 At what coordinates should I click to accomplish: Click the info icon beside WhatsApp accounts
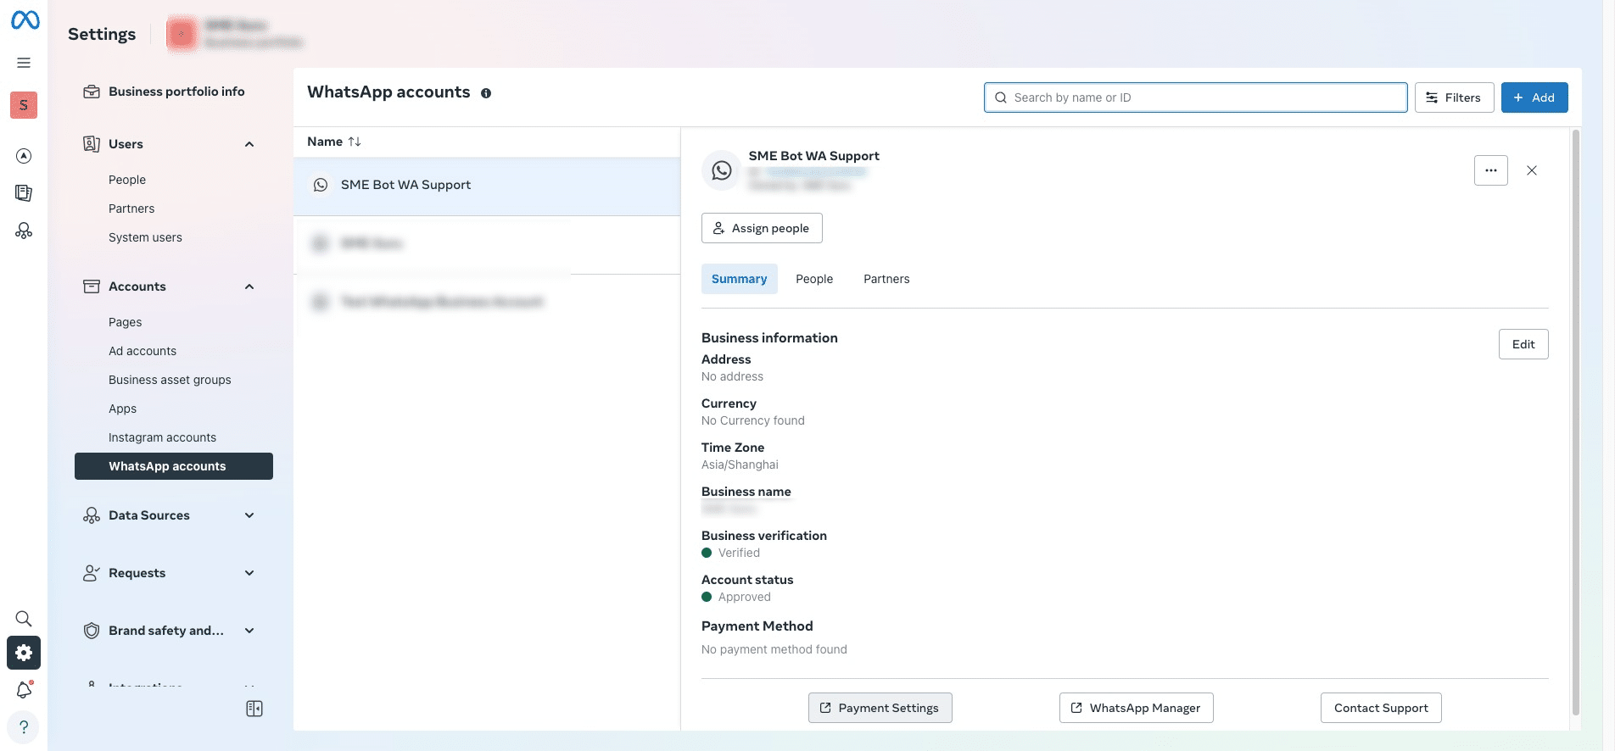tap(486, 93)
